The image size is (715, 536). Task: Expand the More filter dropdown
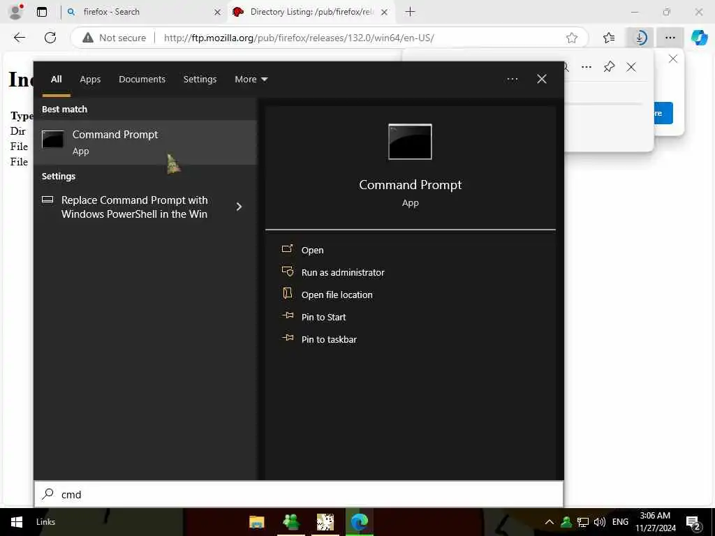[251, 80]
